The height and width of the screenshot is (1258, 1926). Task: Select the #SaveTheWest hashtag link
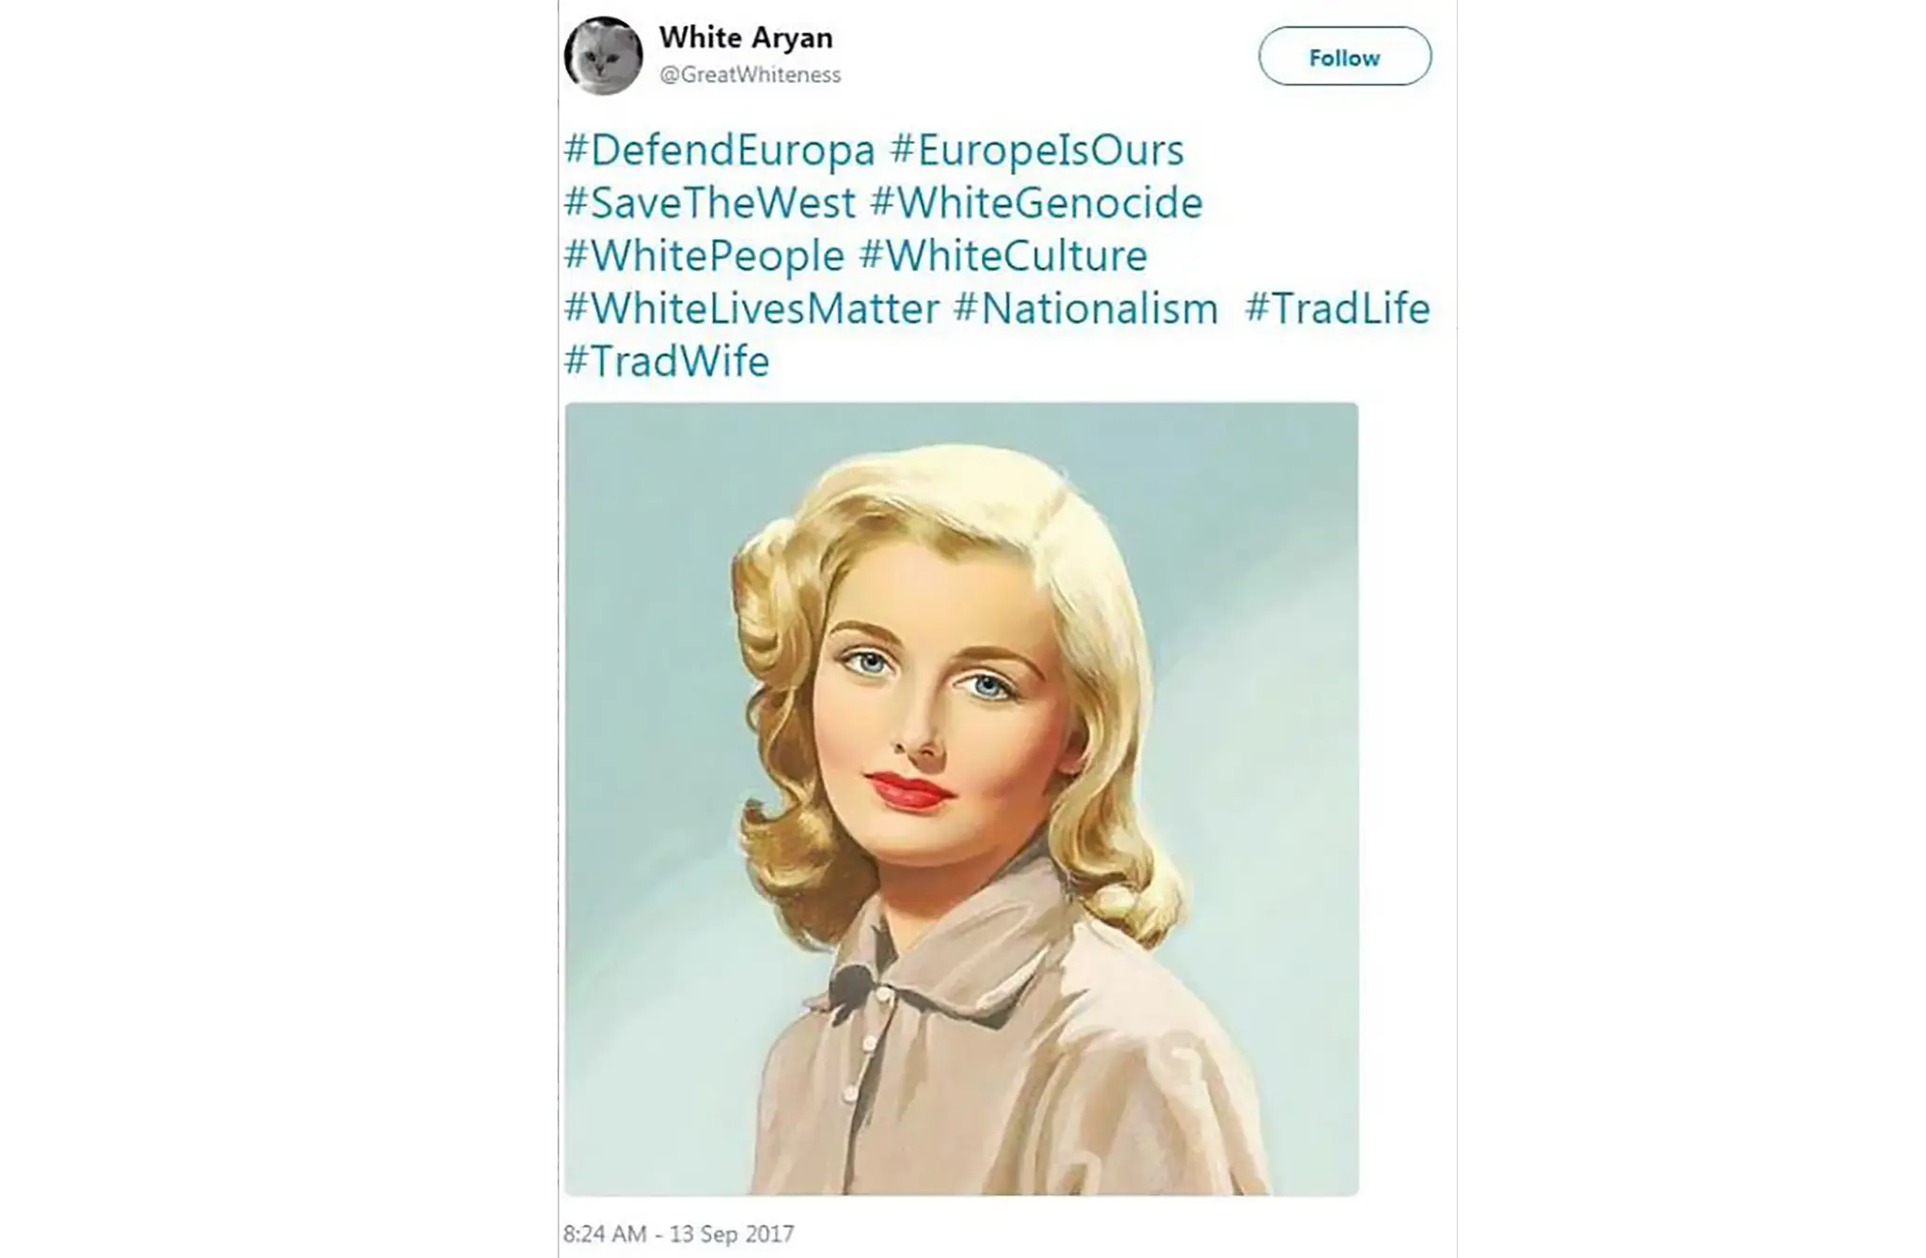710,203
